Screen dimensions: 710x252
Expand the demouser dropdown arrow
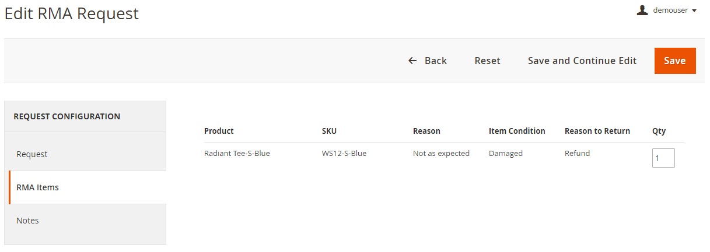coord(694,10)
